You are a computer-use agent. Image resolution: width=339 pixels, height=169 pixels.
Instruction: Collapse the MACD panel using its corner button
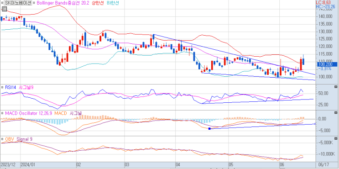pyautogui.click(x=336, y=113)
